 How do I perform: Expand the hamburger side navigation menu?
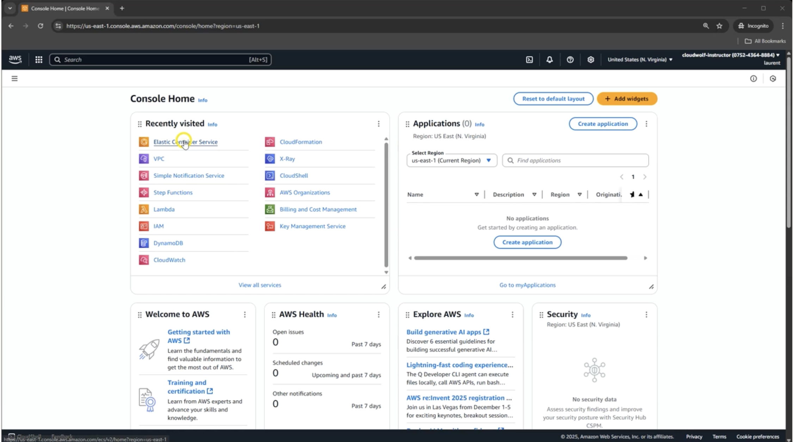[x=14, y=78]
